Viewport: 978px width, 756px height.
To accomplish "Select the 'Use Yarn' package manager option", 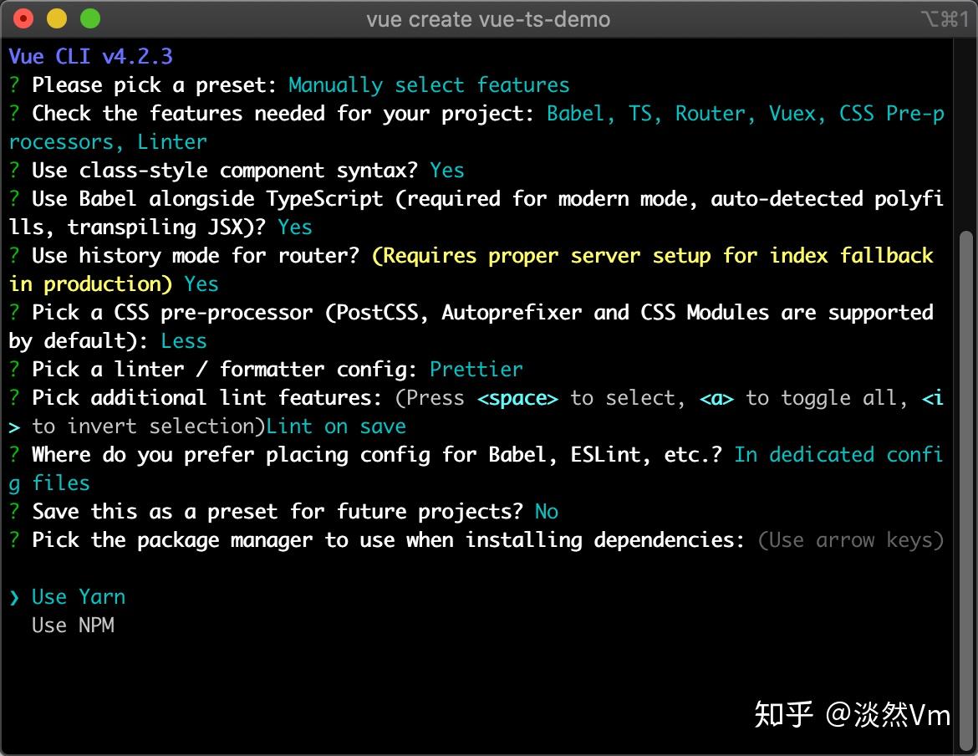I will tap(79, 597).
